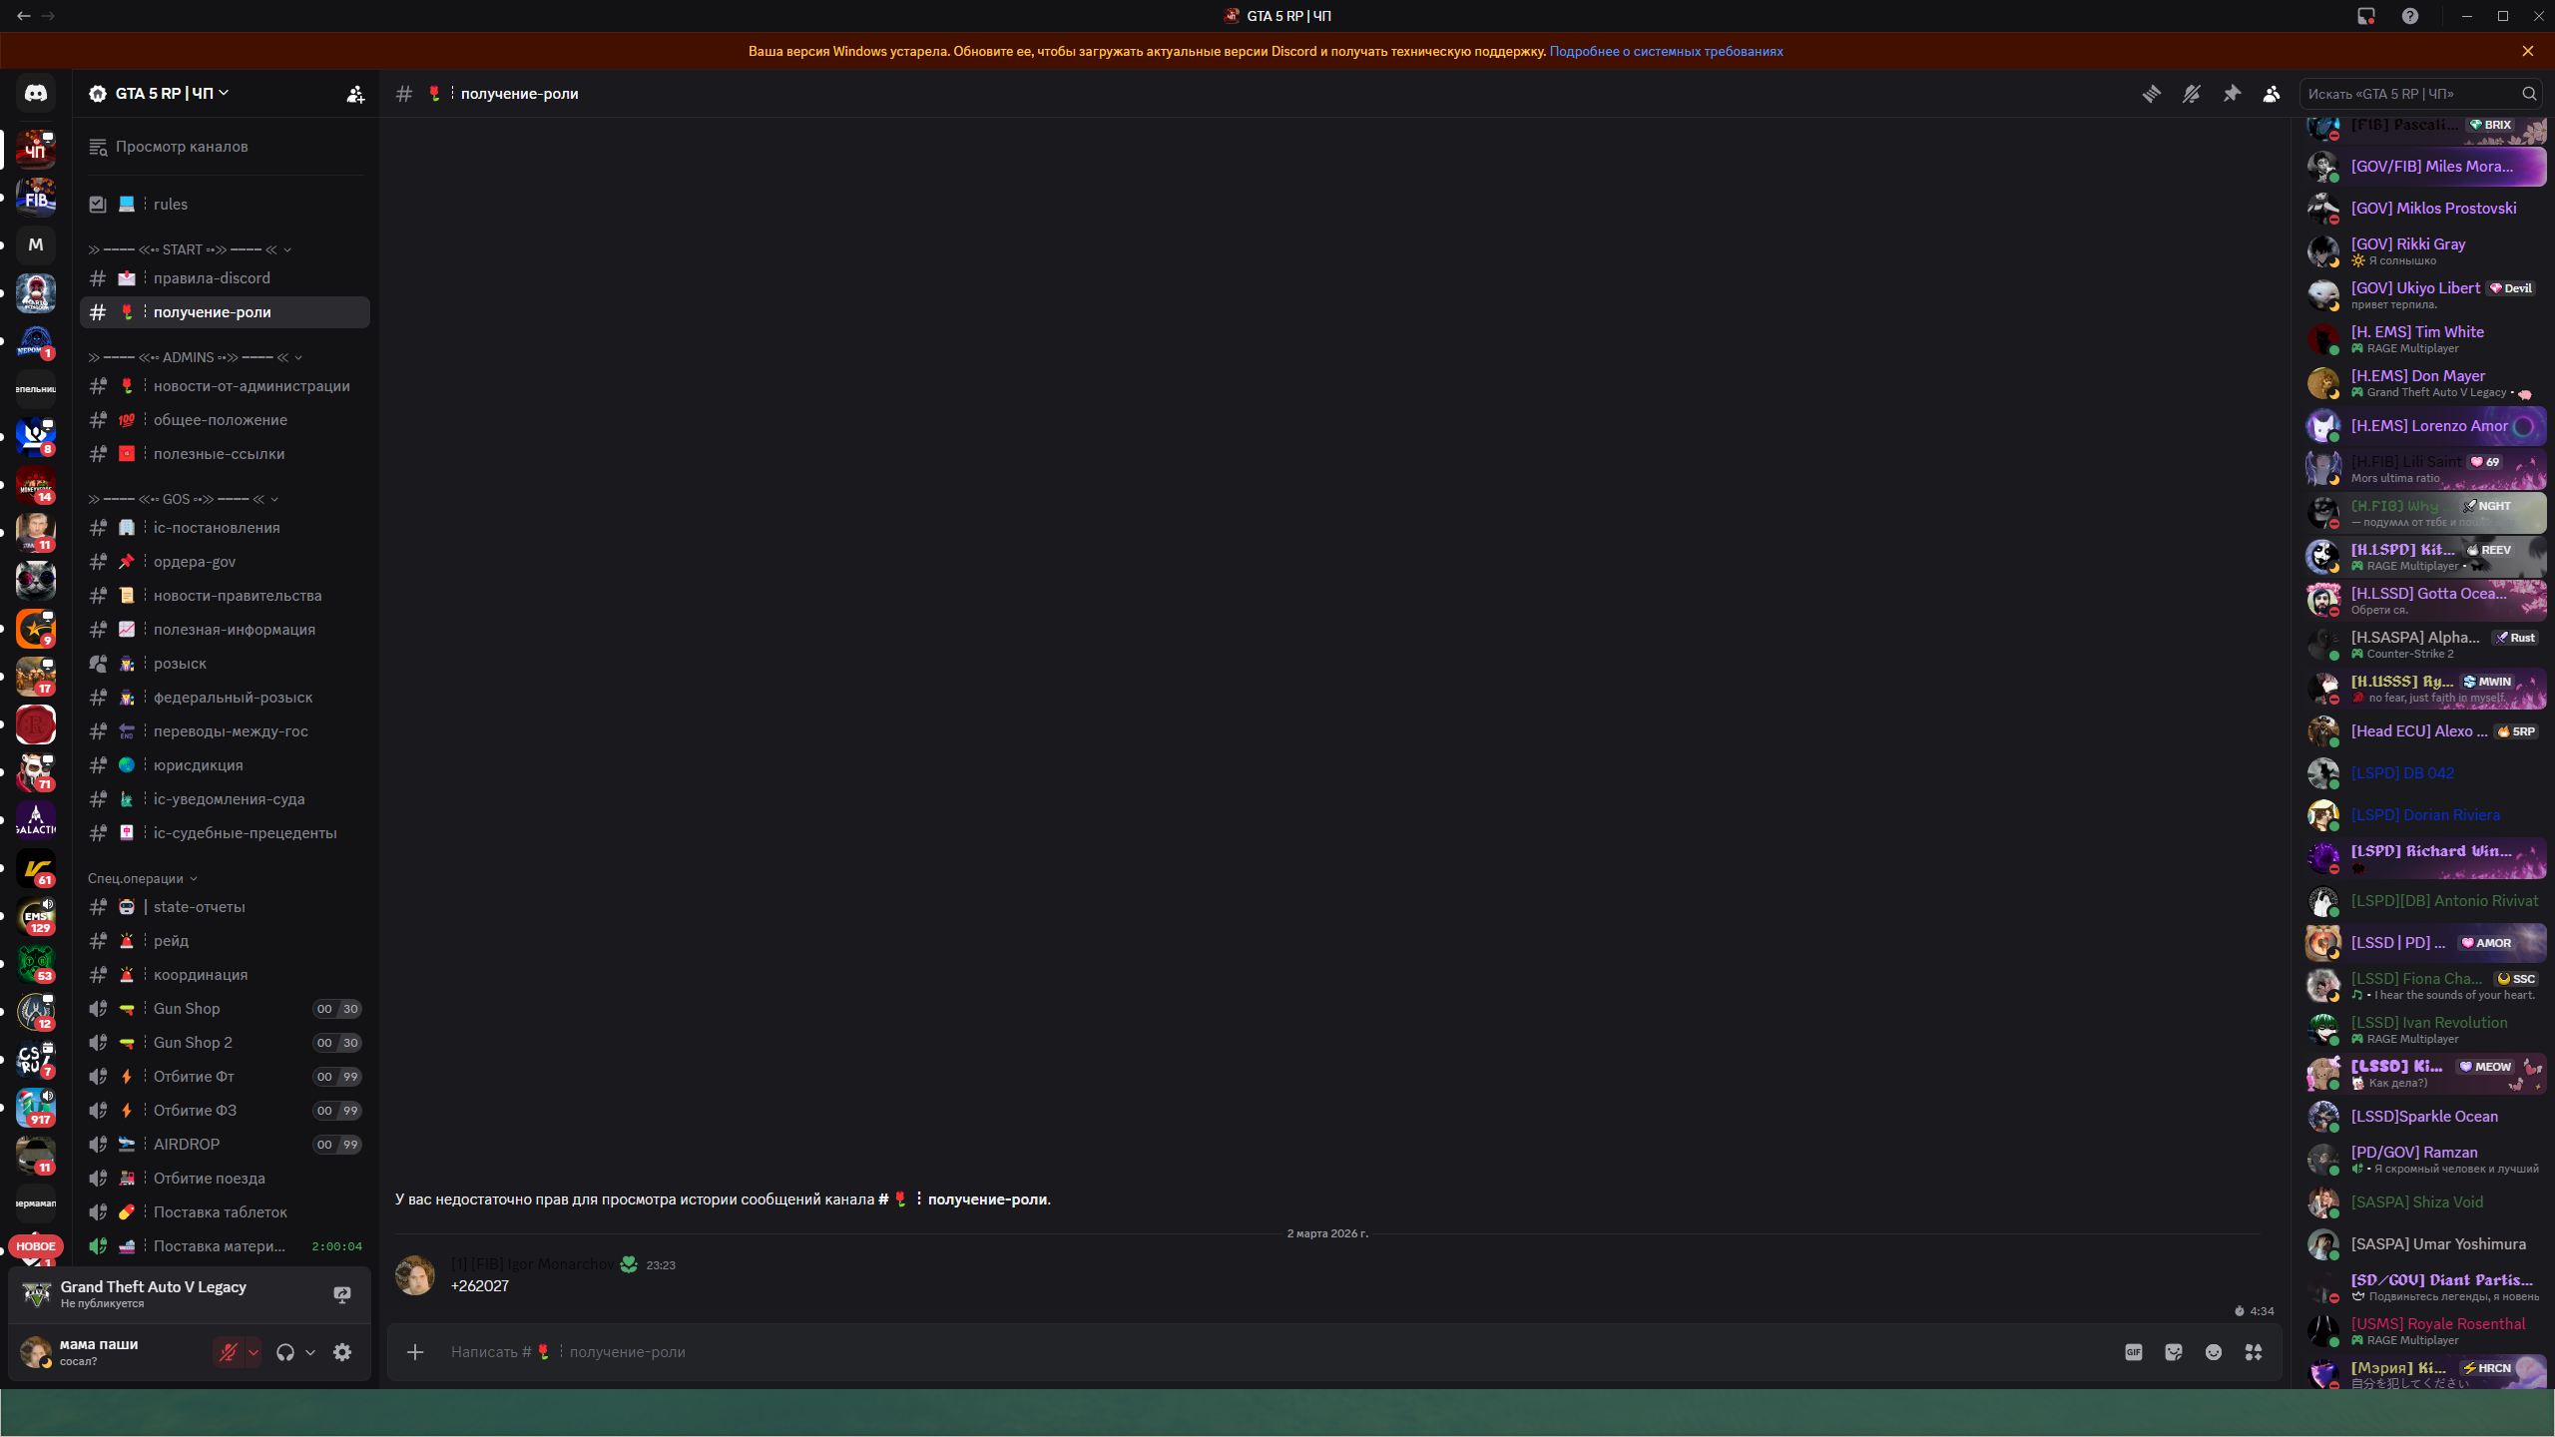Click Discord home direct messages icon

(x=36, y=93)
